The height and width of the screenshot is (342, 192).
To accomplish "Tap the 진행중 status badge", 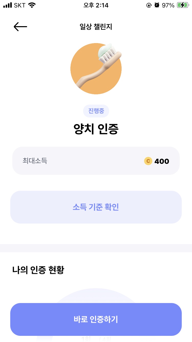I will click(96, 111).
